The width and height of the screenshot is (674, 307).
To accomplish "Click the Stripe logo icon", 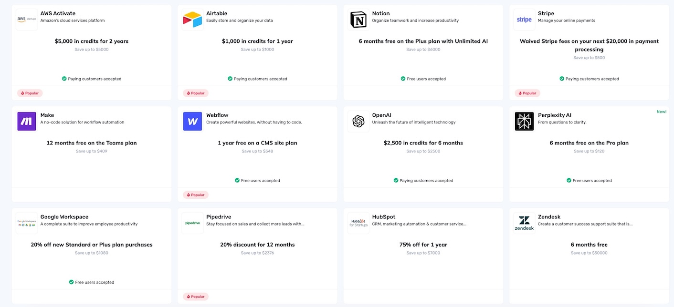I will click(x=524, y=20).
